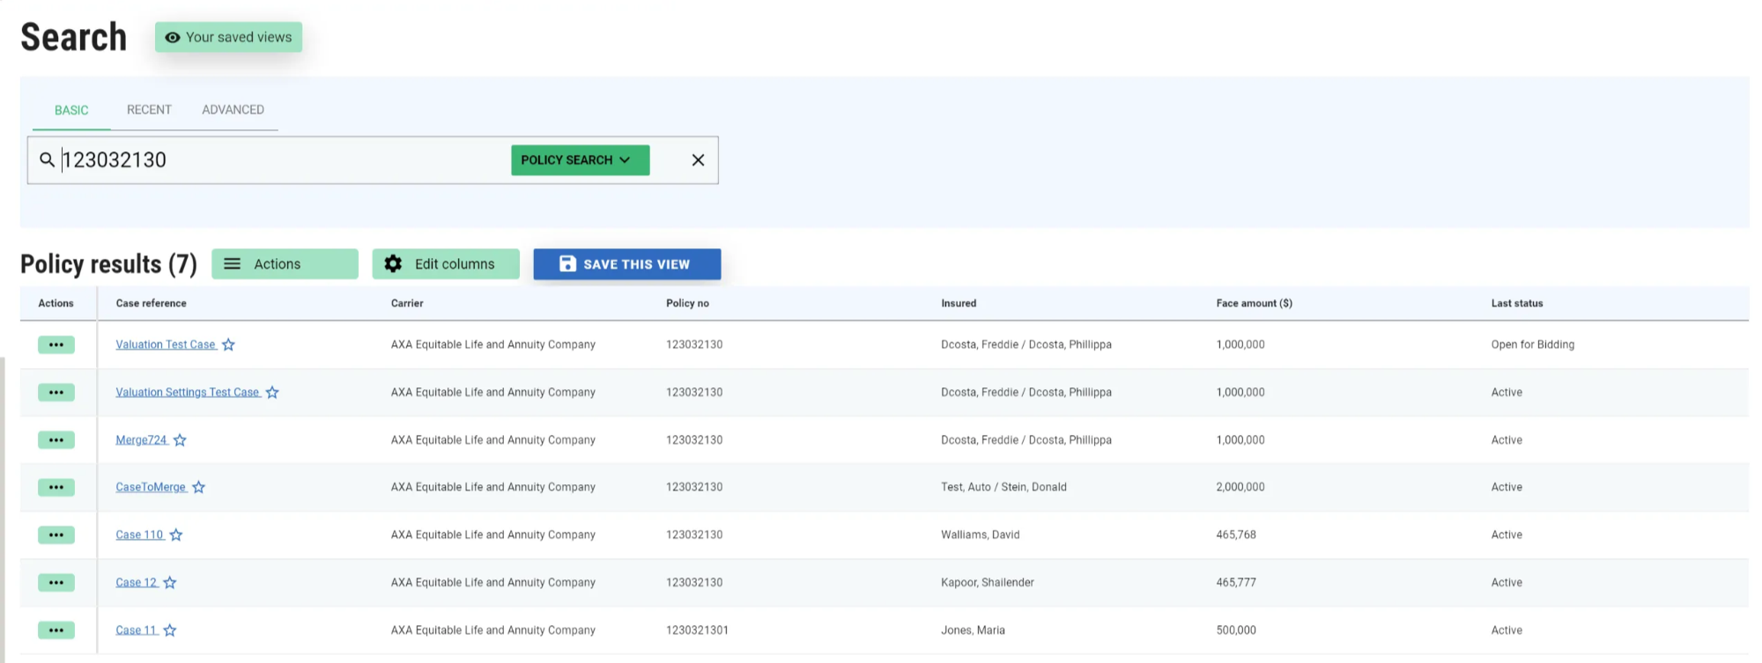The width and height of the screenshot is (1762, 663).
Task: Switch to the Advanced search tab
Action: point(233,110)
